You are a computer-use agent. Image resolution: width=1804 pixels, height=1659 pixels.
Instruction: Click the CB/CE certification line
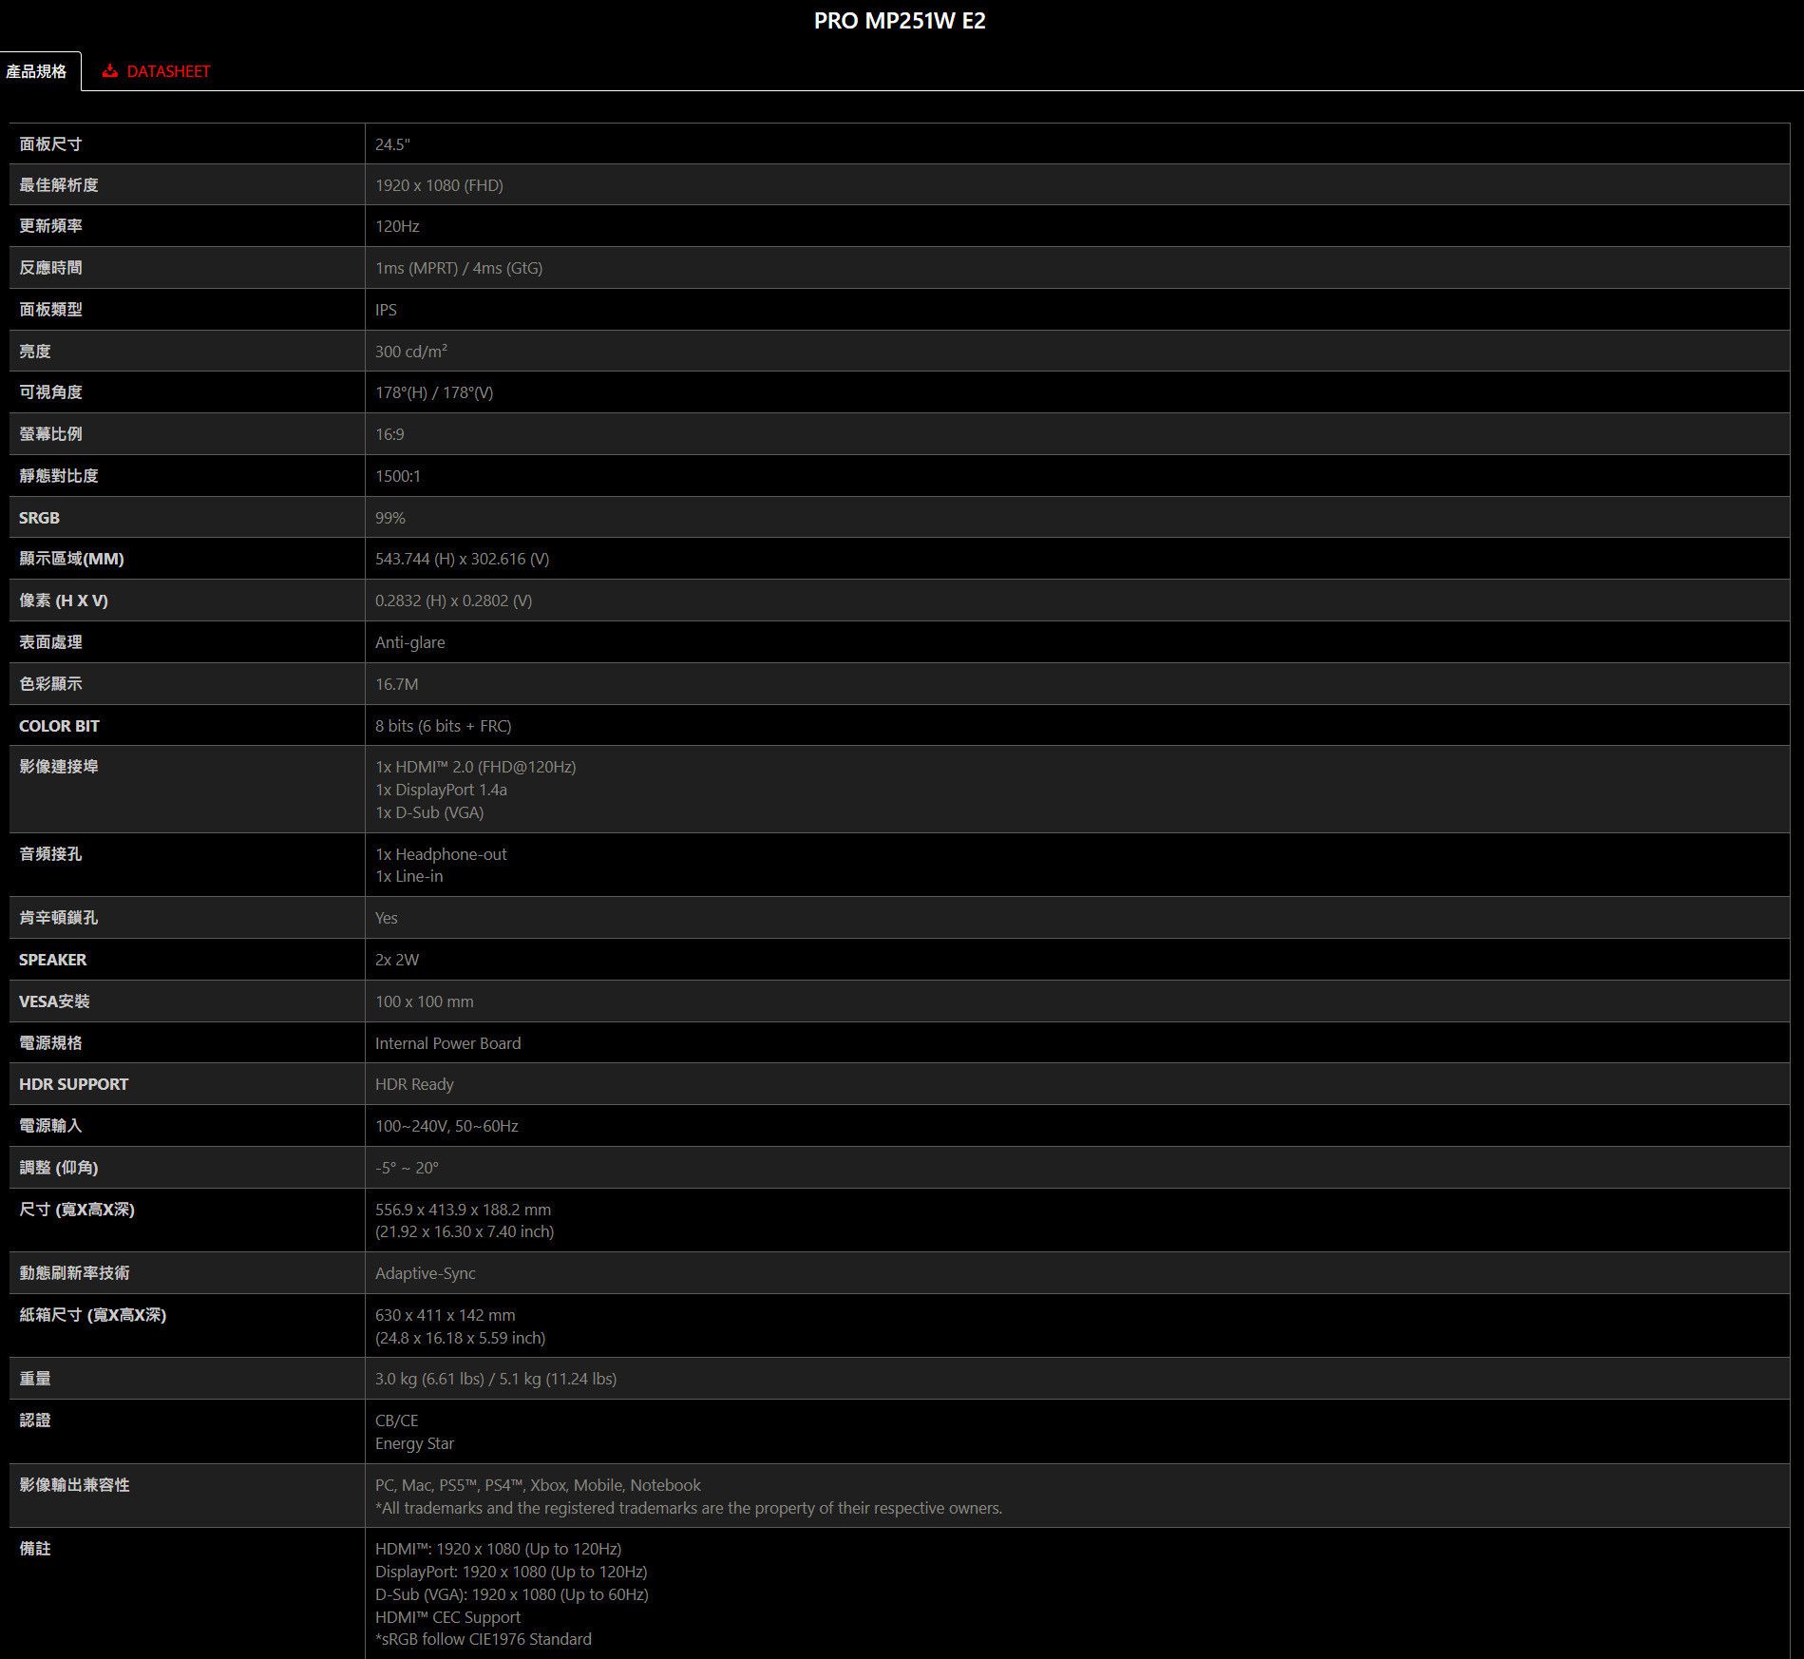click(396, 1421)
